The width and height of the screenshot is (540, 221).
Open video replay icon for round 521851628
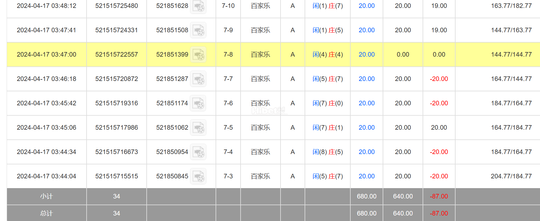[198, 6]
